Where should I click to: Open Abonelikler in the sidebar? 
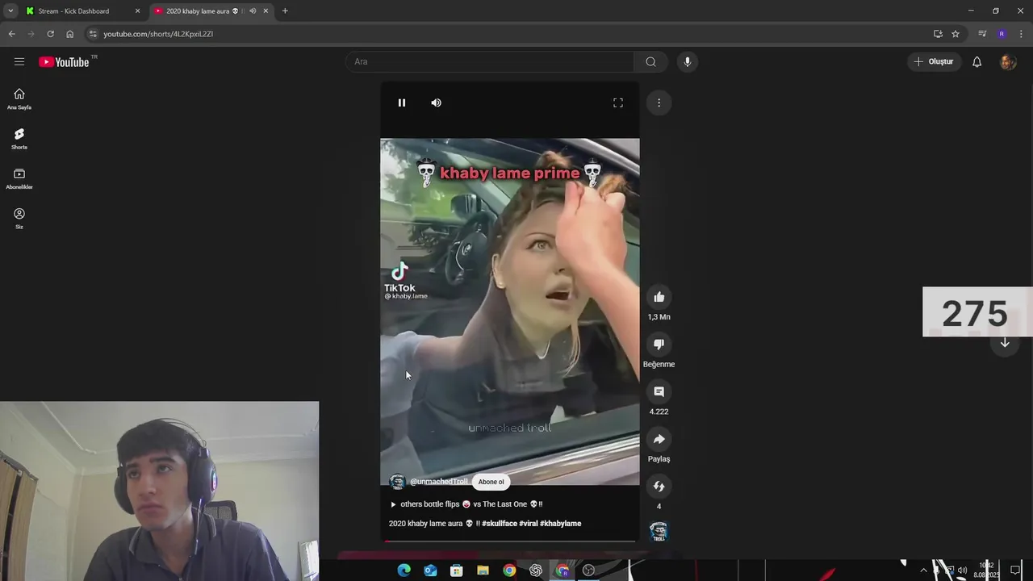tap(19, 179)
